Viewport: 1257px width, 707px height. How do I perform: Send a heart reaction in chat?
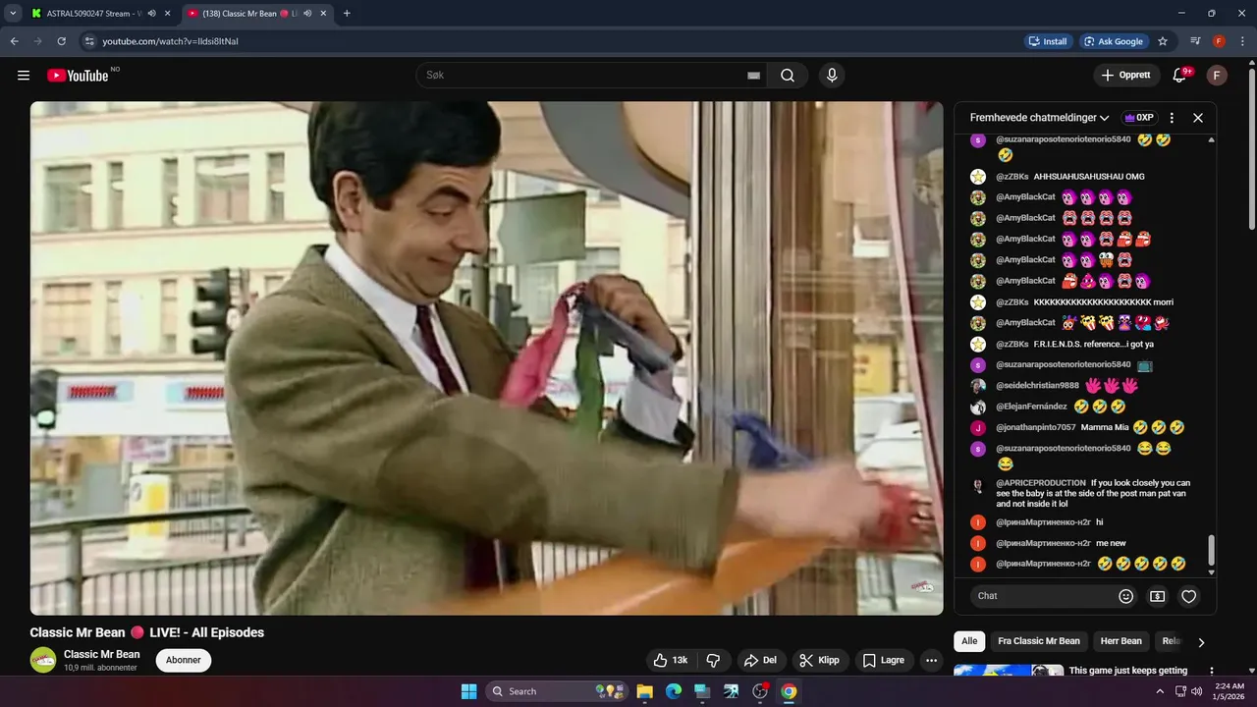(x=1189, y=596)
